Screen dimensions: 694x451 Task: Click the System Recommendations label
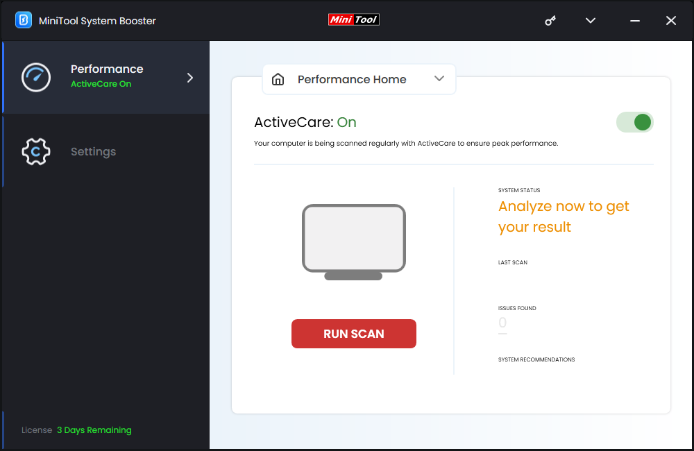[536, 359]
